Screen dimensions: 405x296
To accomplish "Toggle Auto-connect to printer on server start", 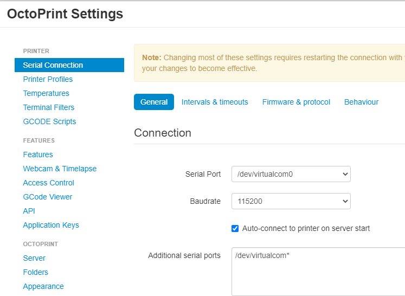I will (x=235, y=228).
